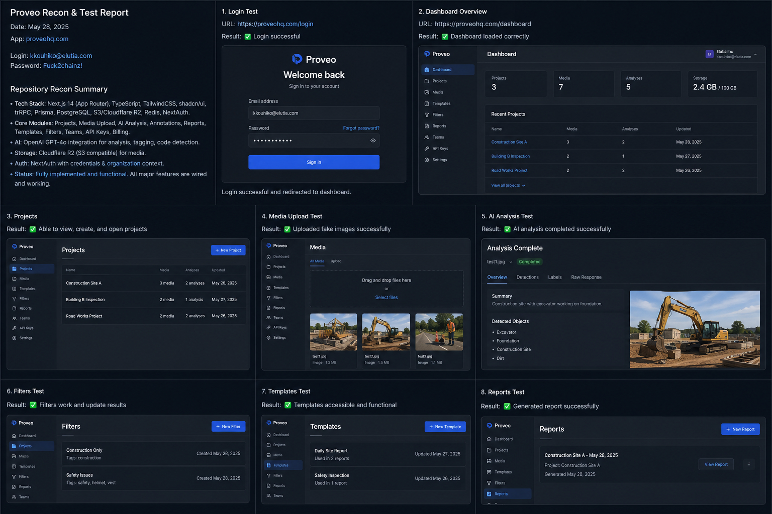This screenshot has height=514, width=772.
Task: Click the Select files link in upload area
Action: click(x=387, y=298)
